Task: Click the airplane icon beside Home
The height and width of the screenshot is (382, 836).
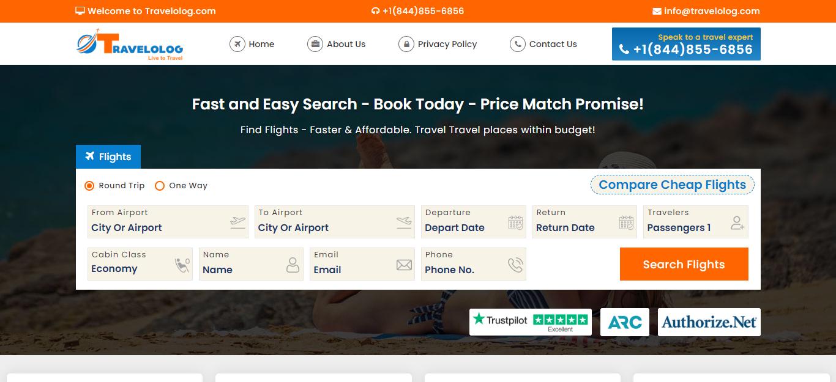Action: pos(237,44)
